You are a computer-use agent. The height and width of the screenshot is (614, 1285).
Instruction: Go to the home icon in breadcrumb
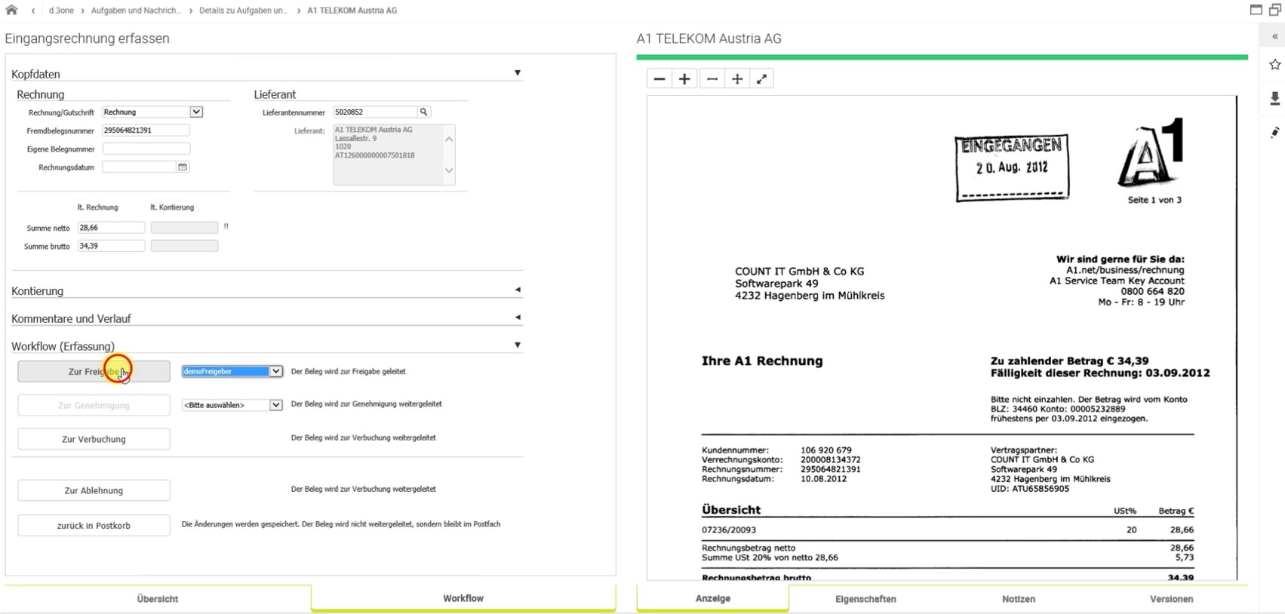[11, 10]
